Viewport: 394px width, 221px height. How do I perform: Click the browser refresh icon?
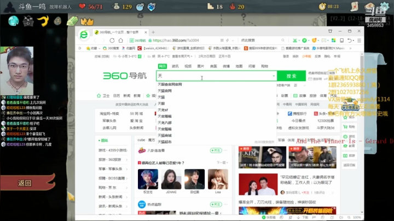112,40
